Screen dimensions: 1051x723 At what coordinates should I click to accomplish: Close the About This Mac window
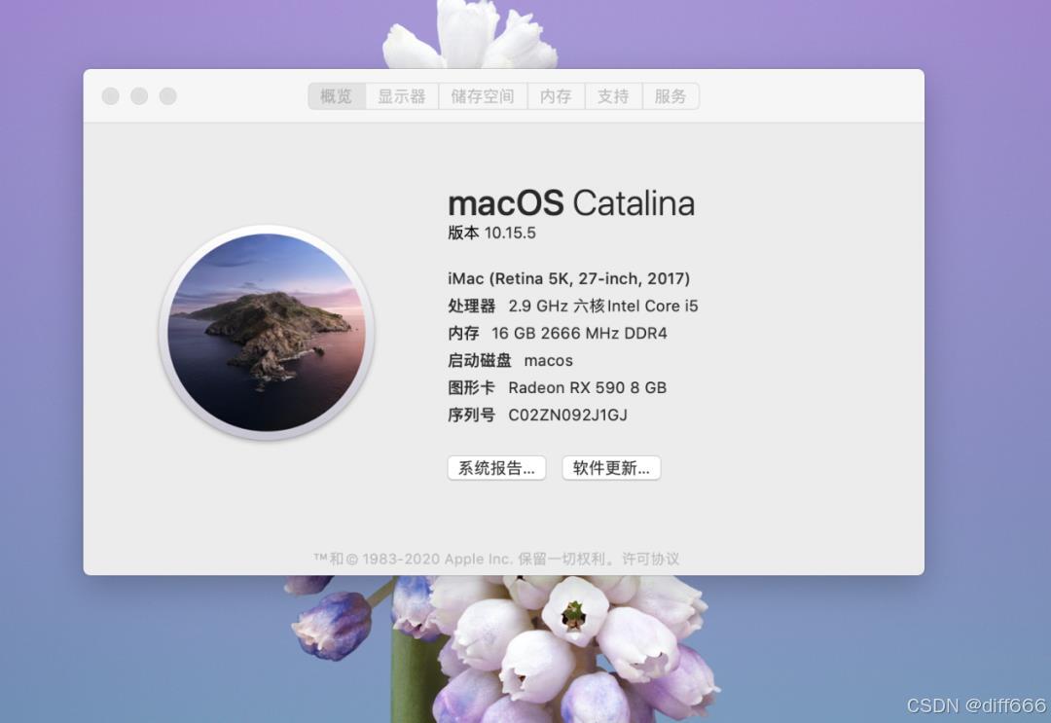click(x=111, y=96)
